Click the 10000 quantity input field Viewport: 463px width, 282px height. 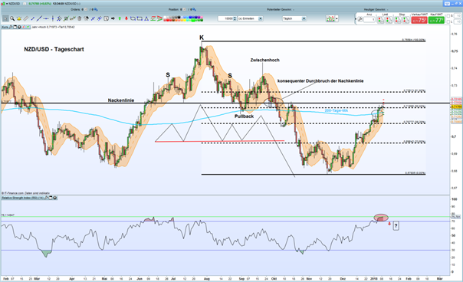(225, 18)
